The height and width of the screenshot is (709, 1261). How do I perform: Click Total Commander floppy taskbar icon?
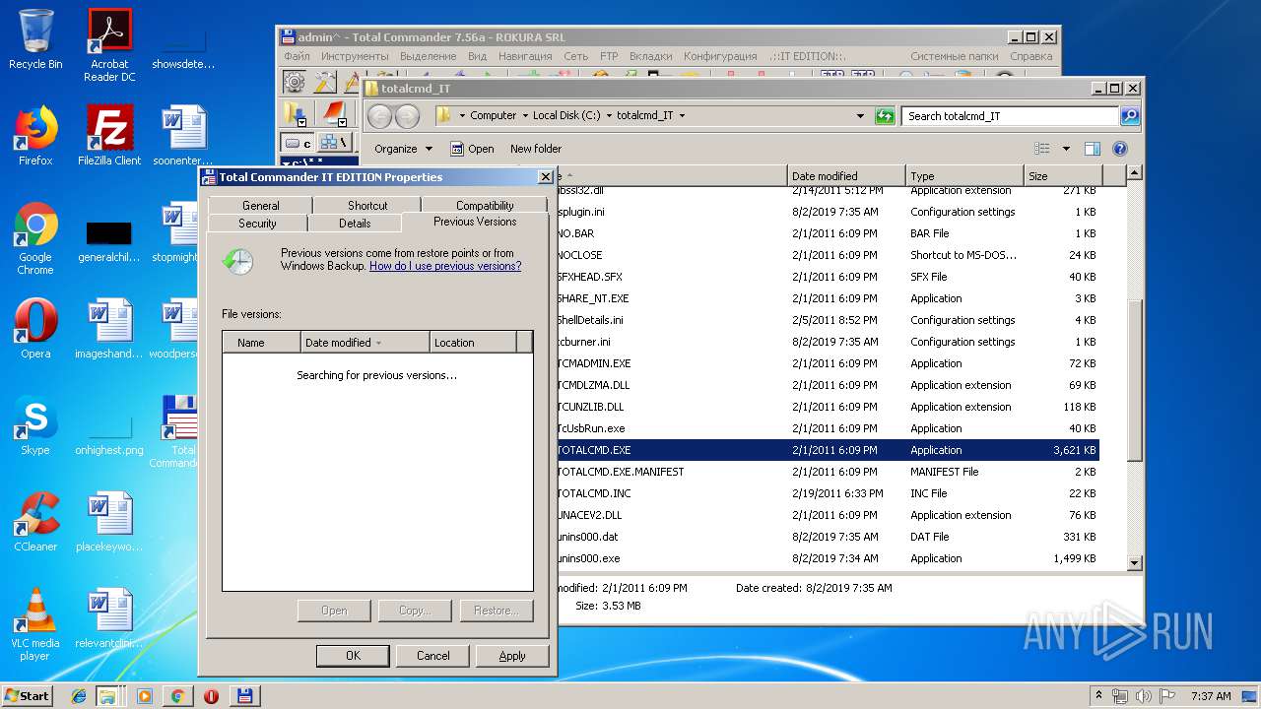244,696
